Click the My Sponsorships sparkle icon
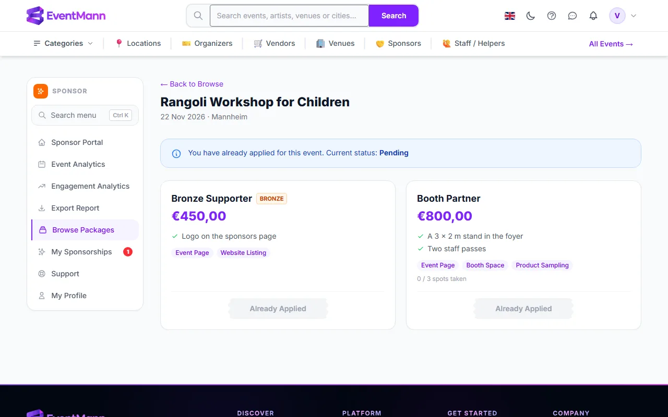The image size is (668, 417). pyautogui.click(x=42, y=252)
